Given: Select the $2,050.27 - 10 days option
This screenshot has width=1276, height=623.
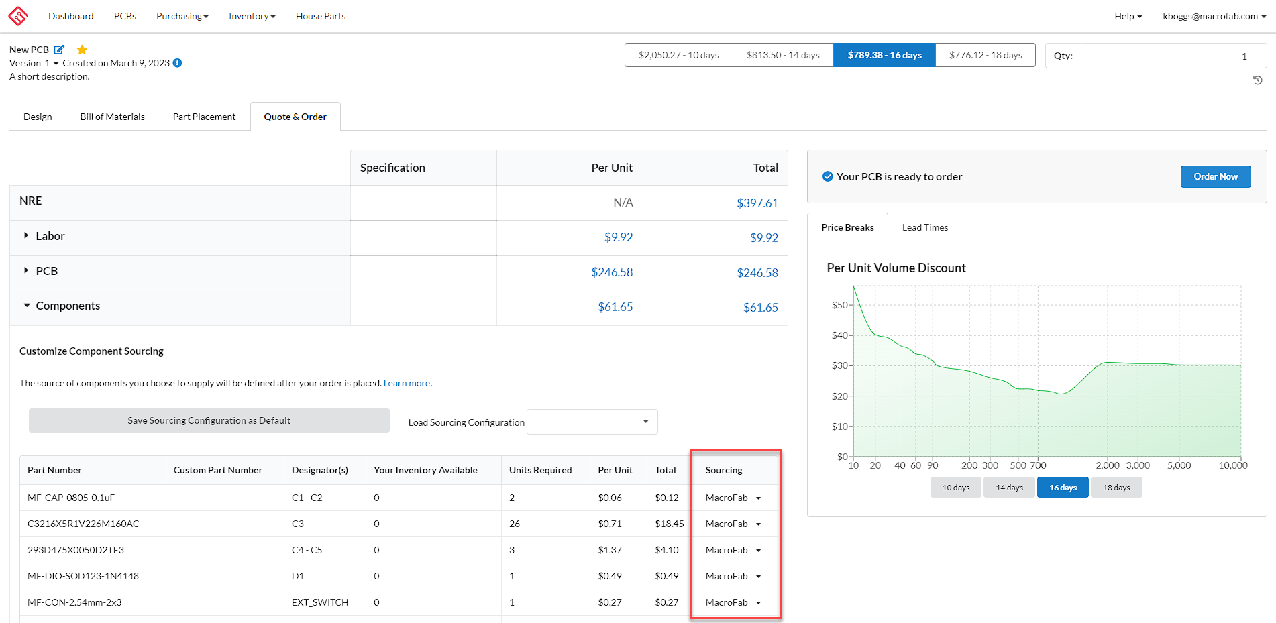Looking at the screenshot, I should click(x=679, y=55).
